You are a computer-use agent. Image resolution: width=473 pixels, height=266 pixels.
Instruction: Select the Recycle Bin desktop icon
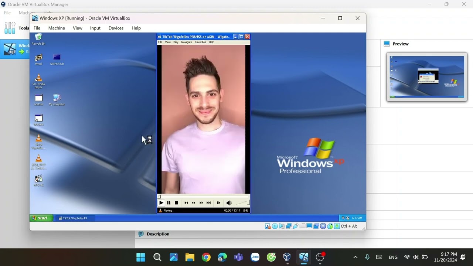(x=38, y=39)
